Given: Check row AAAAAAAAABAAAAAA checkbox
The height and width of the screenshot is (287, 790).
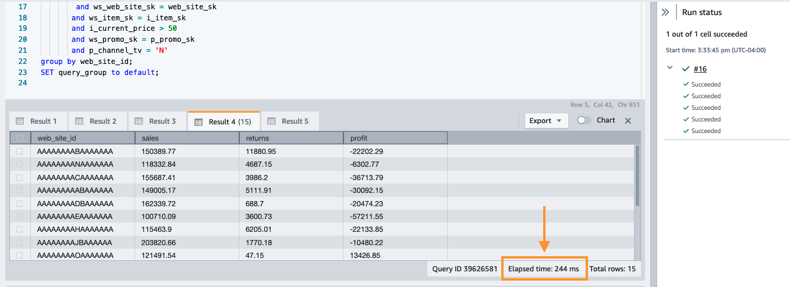Looking at the screenshot, I should tap(20, 190).
